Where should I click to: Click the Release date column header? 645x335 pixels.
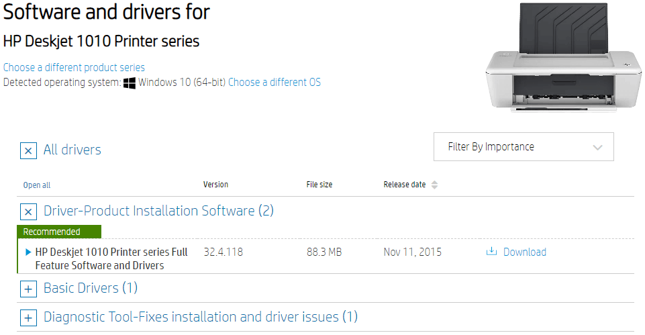pyautogui.click(x=404, y=185)
